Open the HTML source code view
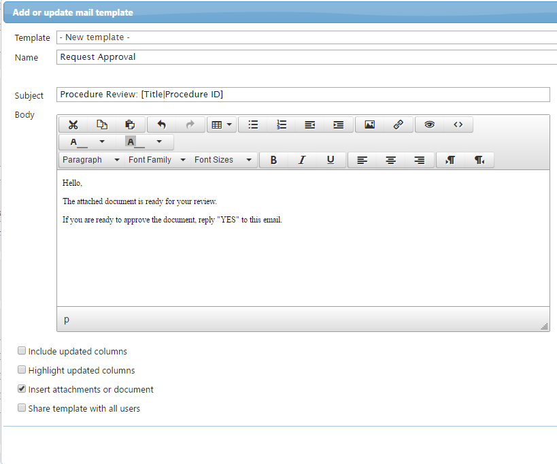This screenshot has height=464, width=557. (458, 125)
